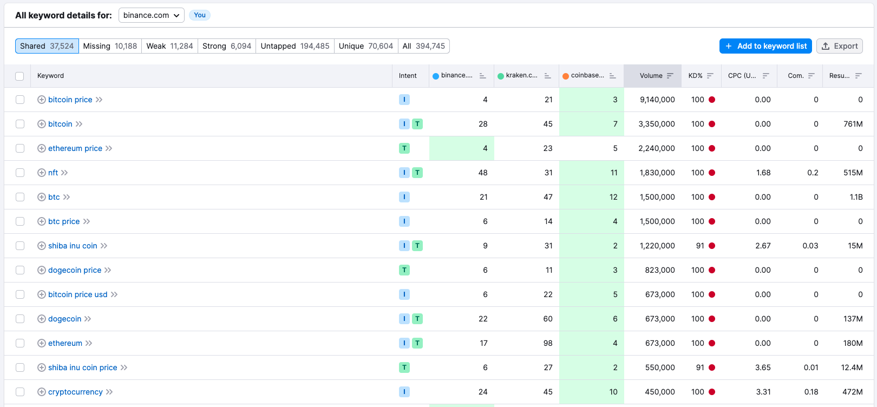Image resolution: width=877 pixels, height=407 pixels.
Task: Click the plus icon beside btc price
Action: [x=42, y=221]
